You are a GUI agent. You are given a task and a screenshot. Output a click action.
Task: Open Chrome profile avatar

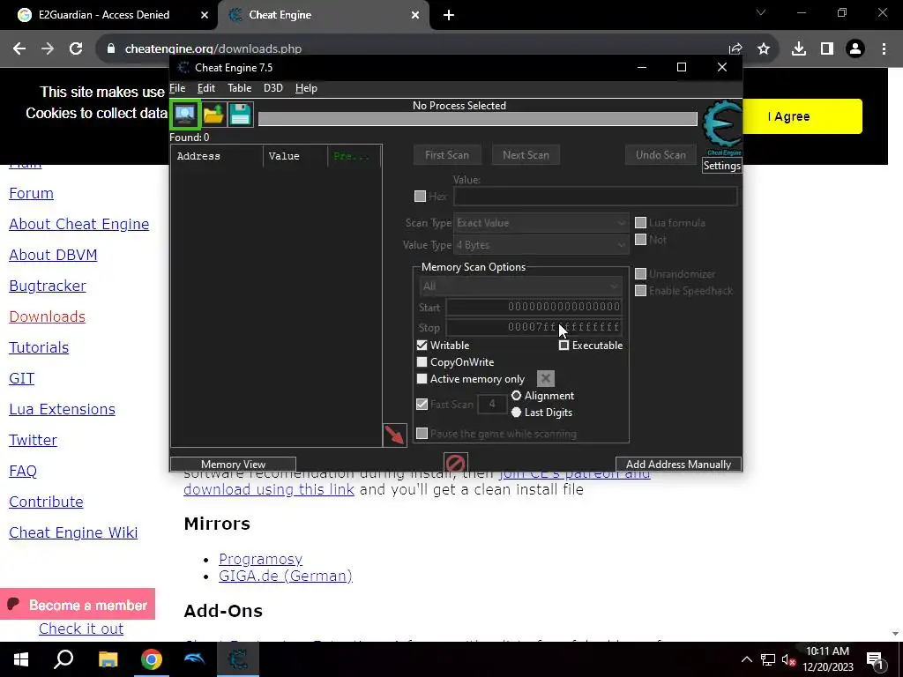coord(855,49)
